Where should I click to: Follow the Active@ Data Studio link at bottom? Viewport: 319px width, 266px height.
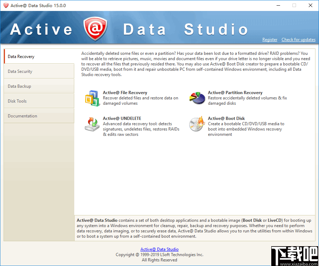159,249
